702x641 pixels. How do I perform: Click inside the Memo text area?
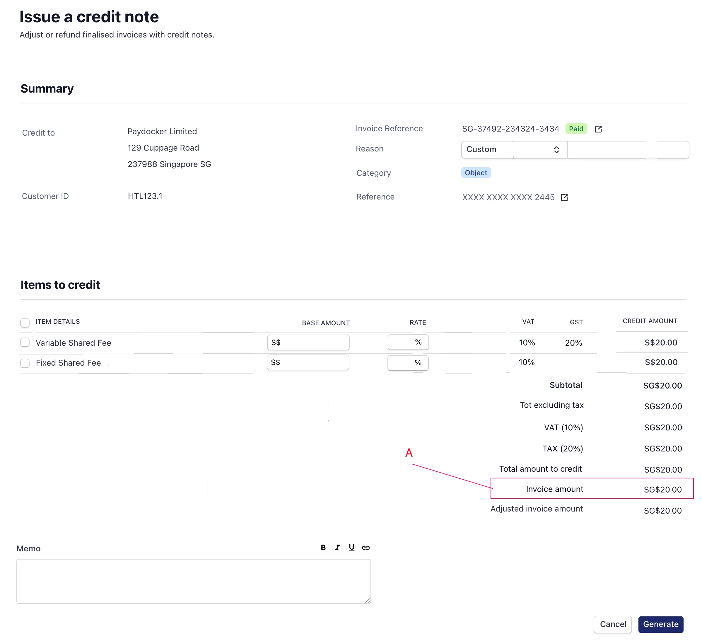click(x=193, y=581)
